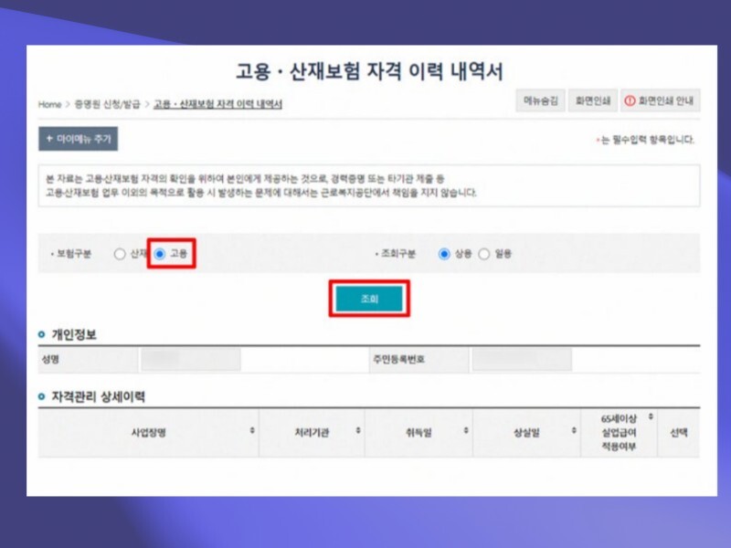Viewport: 731px width, 548px height.
Task: Click the 보험구분 label
Action: [74, 254]
